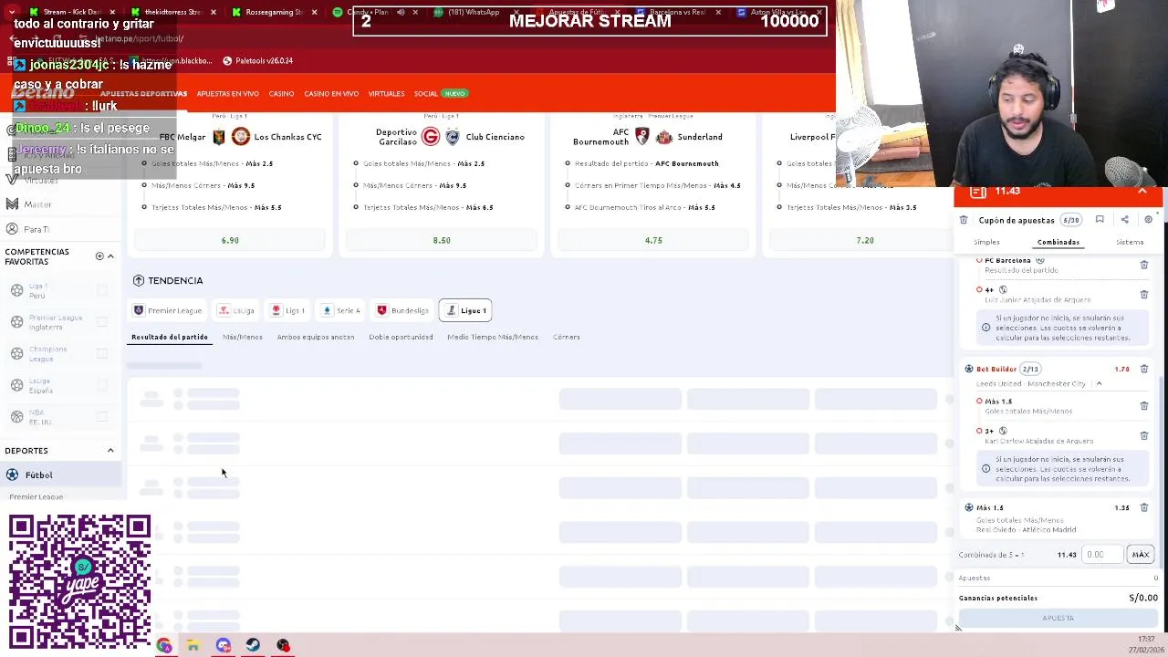Screen dimensions: 1168x657
Task: Remove FC Barcelona selection from coupon
Action: tap(1143, 265)
